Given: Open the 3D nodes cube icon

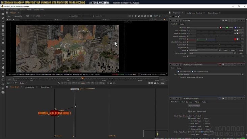Looking at the screenshot, I should [3, 51].
